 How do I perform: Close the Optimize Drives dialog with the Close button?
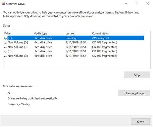(x=140, y=122)
